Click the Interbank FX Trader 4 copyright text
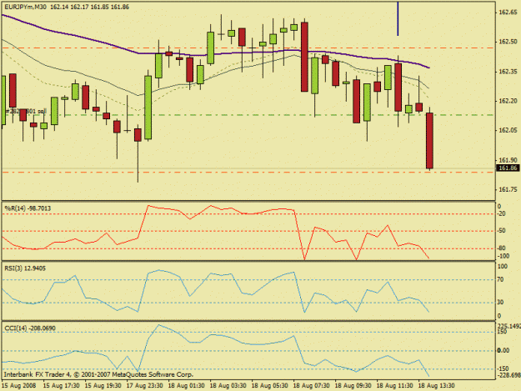The height and width of the screenshot is (391, 521). pos(98,374)
